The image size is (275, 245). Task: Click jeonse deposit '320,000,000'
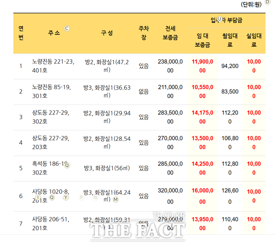tap(170, 196)
